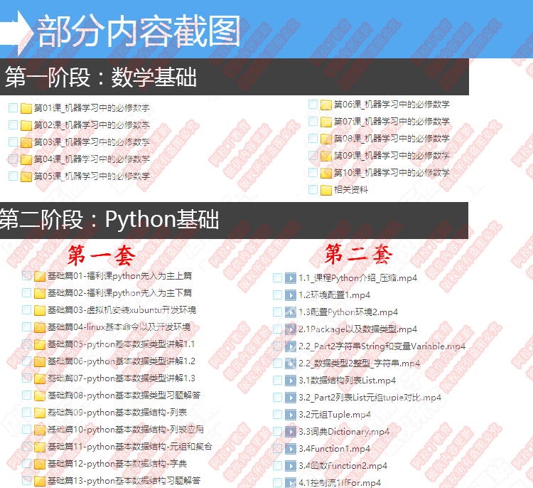Click video icon of 1.2环境配置1.mp4
Screen dimensions: 533x488
(x=290, y=295)
